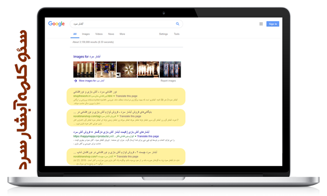Open the fountain fireworks image thumbnail
327x196 pixels.
(x=148, y=69)
